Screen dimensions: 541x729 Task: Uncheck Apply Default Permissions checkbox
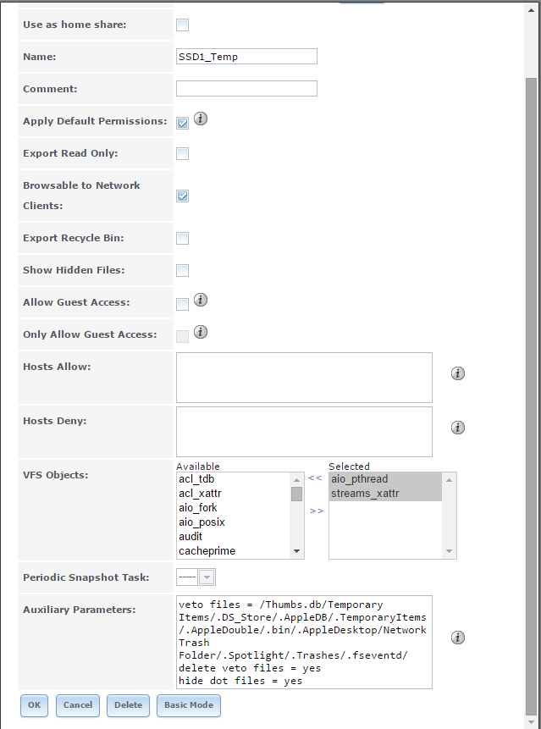click(183, 124)
